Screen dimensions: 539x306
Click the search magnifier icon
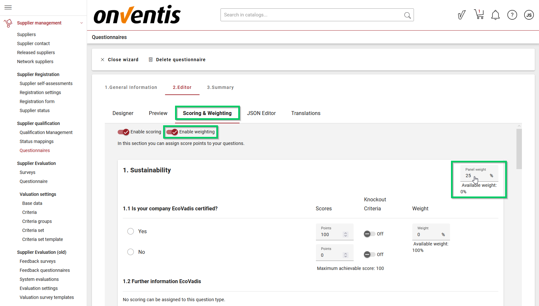(407, 15)
